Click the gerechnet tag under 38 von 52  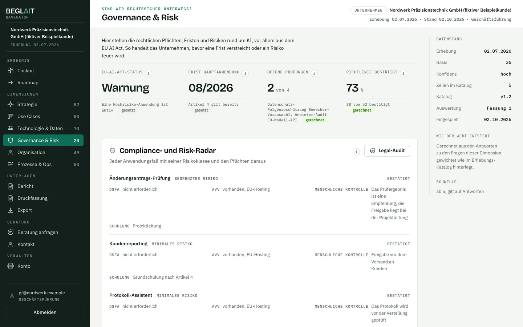point(362,110)
